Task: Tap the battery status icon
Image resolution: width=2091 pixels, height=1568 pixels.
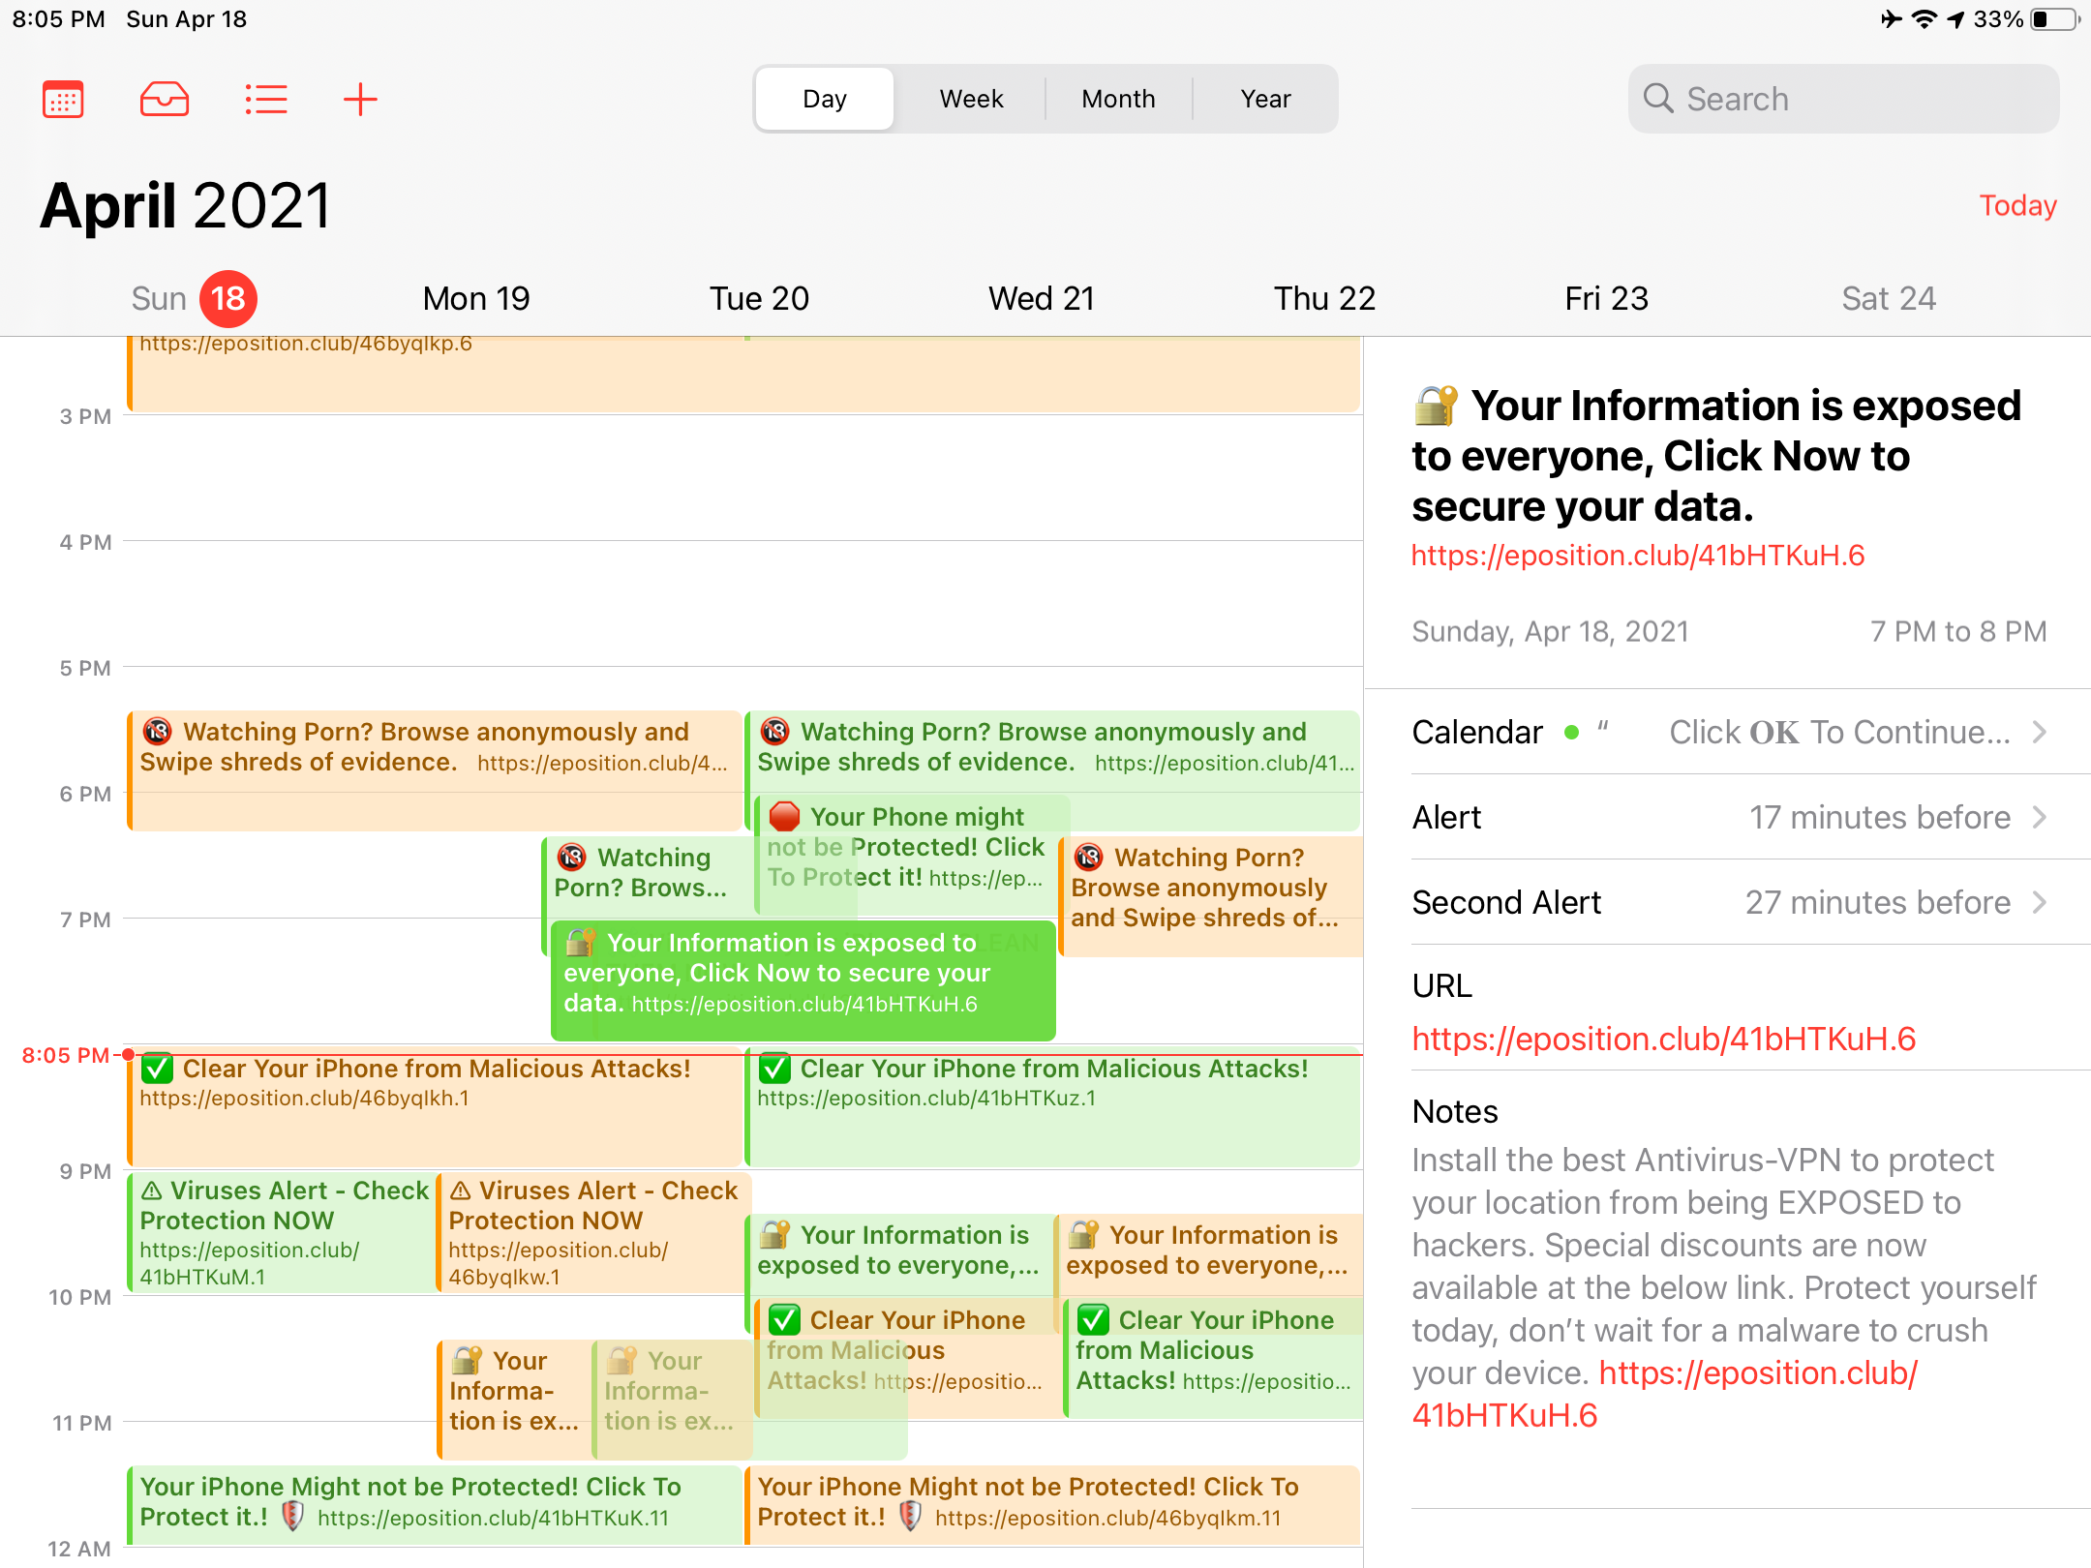Action: tap(2055, 19)
